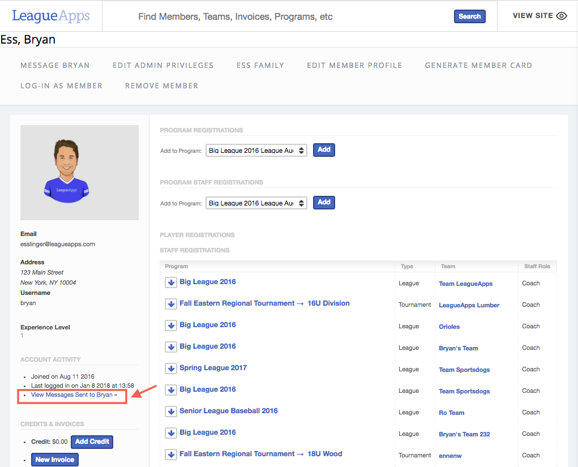
Task: Click the down-arrow icon for the 16U Division tournament
Action: pos(170,304)
